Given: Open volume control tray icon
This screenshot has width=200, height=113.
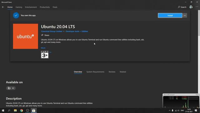Looking at the screenshot, I should 178,110.
